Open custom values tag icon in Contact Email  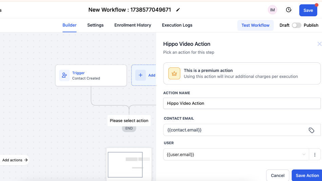click(x=311, y=130)
